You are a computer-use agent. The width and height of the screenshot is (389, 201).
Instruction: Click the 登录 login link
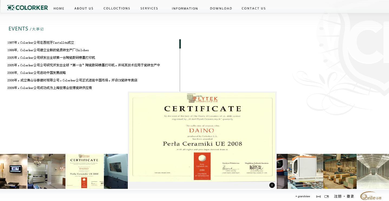[x=350, y=196]
